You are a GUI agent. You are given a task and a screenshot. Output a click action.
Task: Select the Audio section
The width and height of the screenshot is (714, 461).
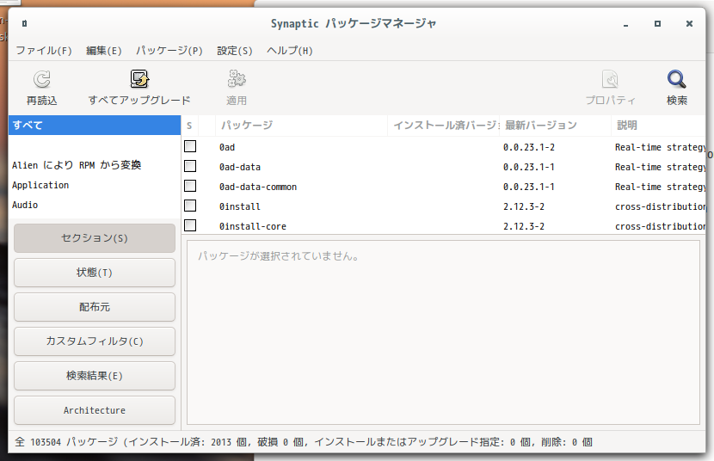click(x=95, y=205)
